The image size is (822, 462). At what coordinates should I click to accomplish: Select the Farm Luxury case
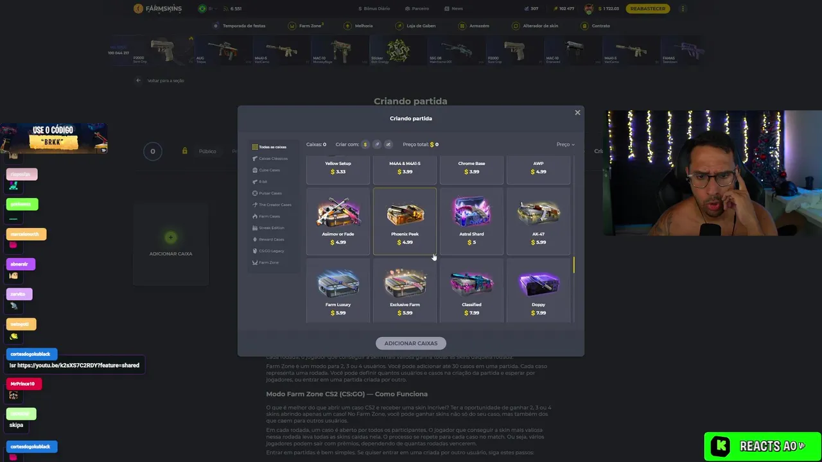(338, 291)
